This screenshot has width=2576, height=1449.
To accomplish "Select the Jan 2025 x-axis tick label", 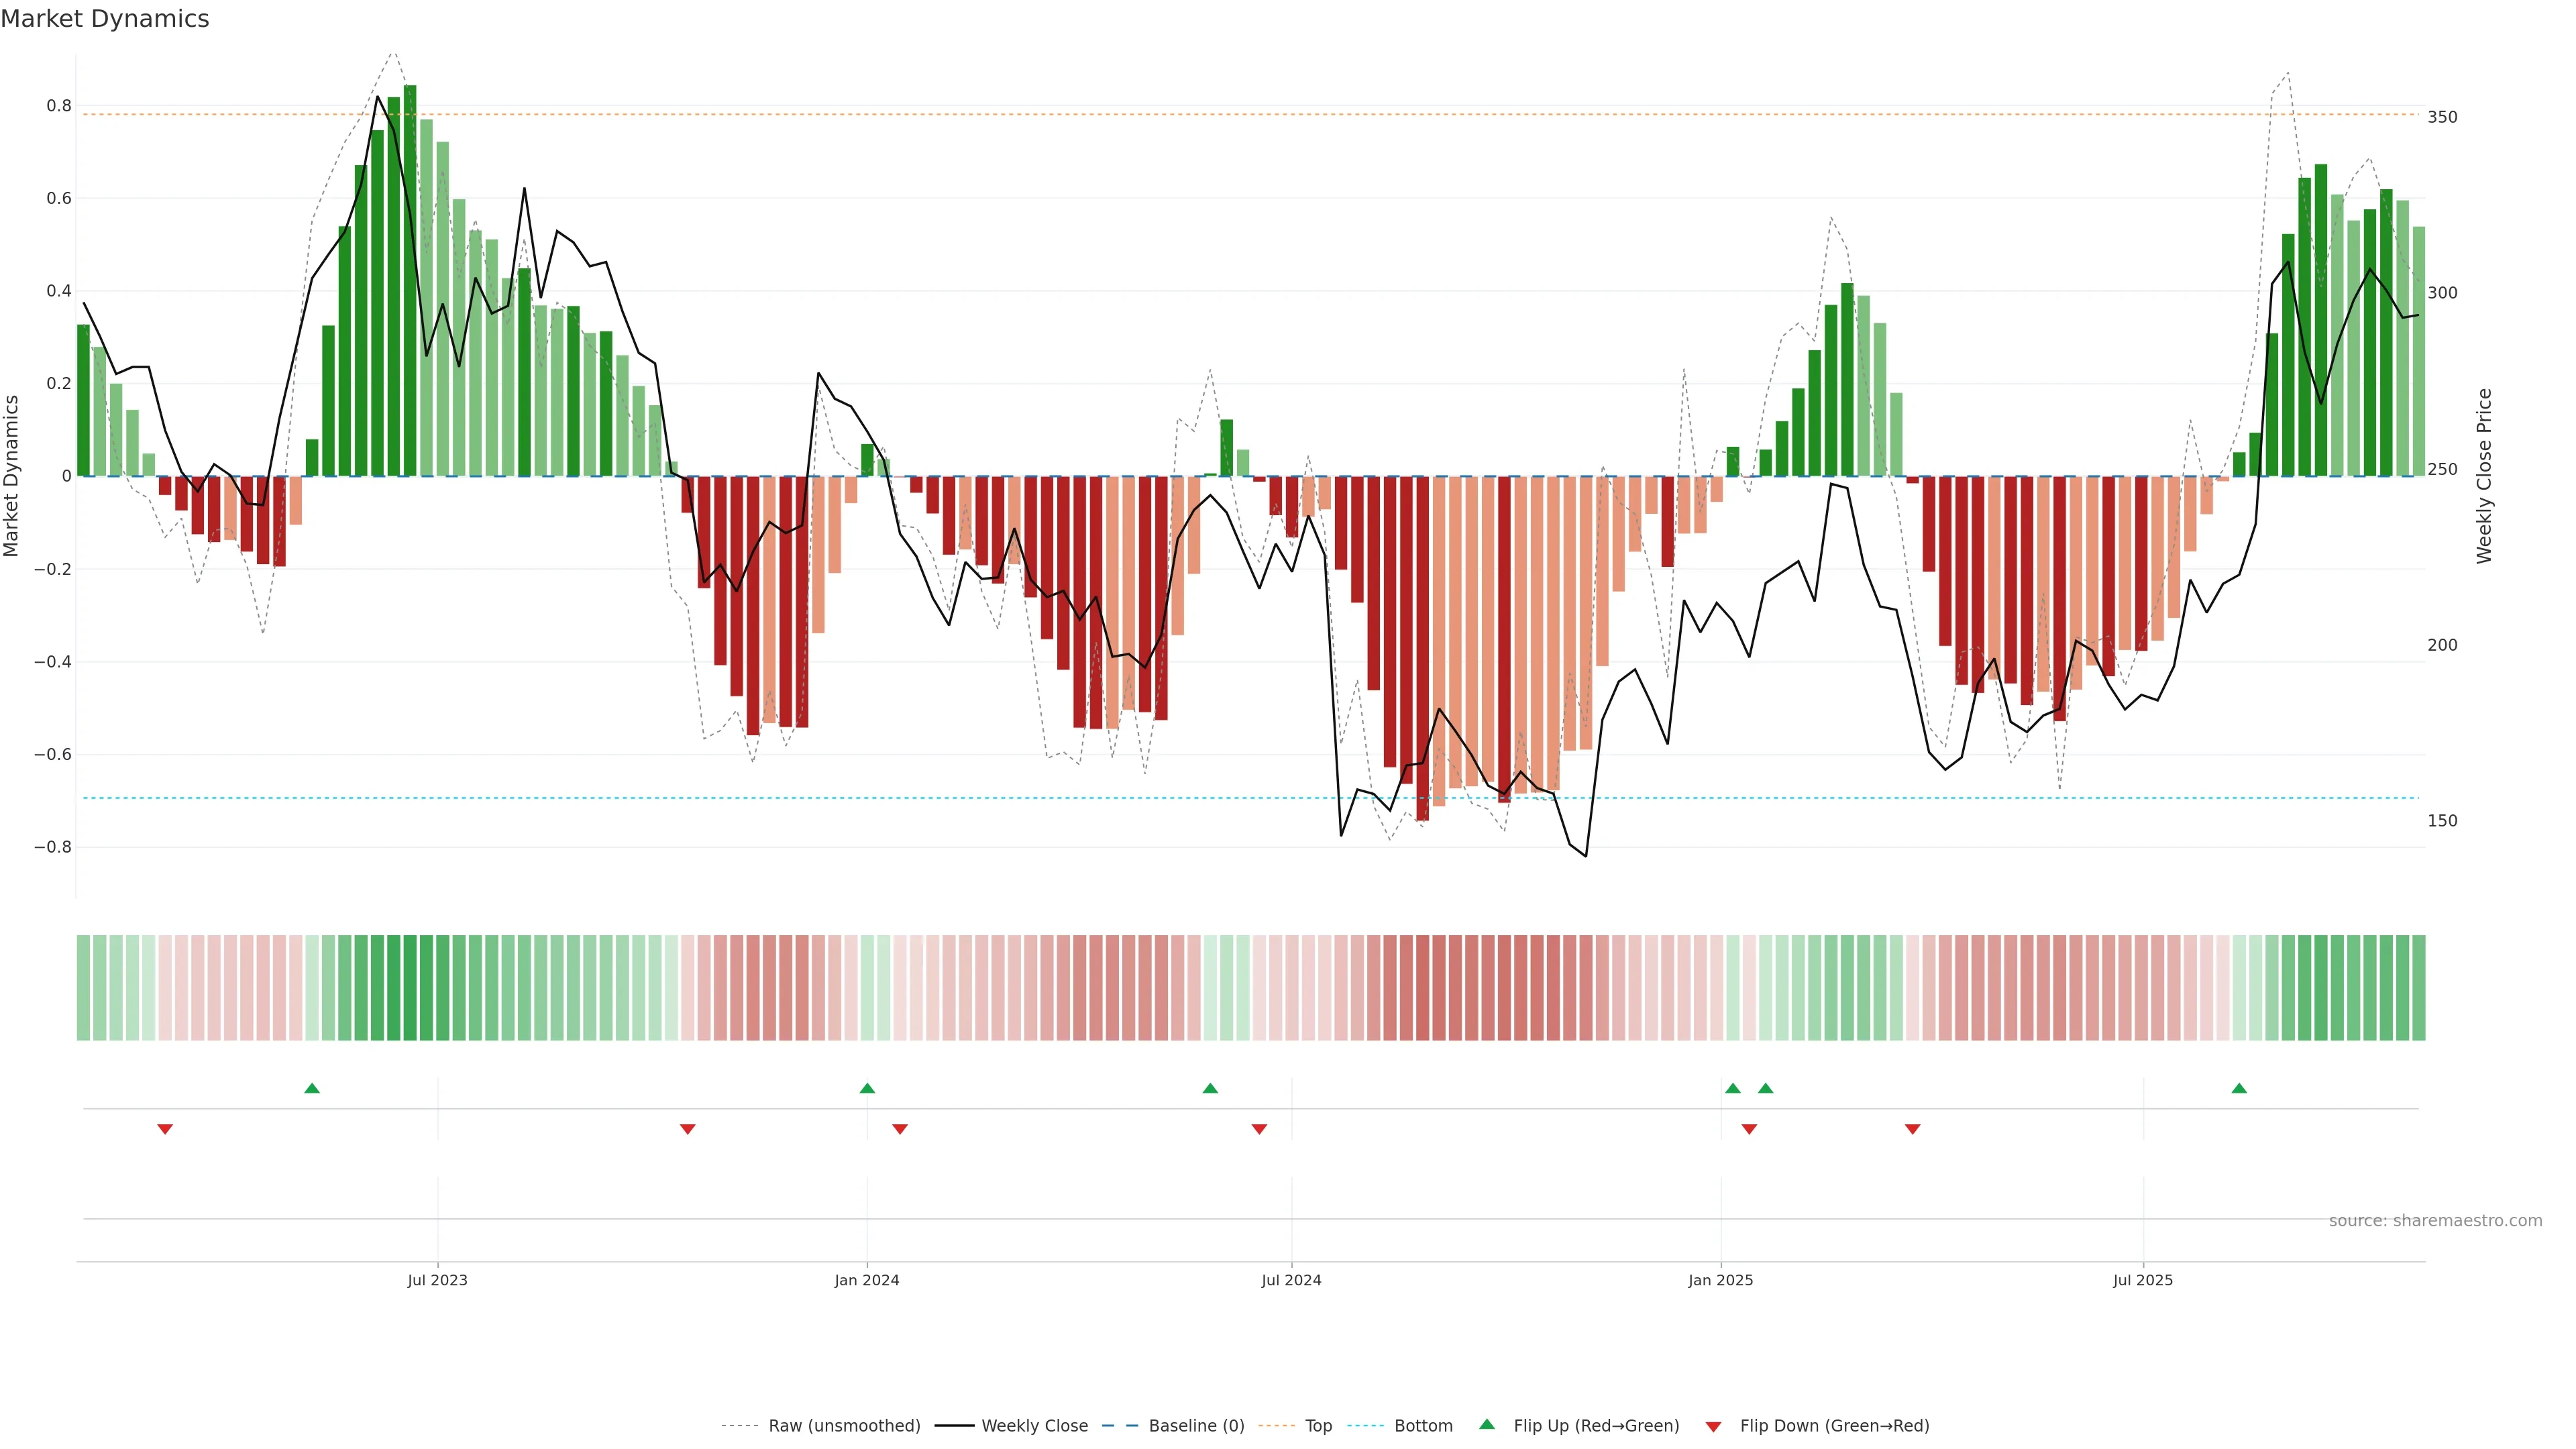I will click(x=1720, y=1280).
